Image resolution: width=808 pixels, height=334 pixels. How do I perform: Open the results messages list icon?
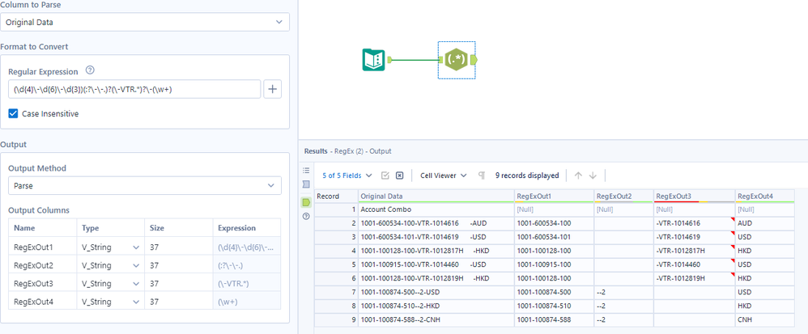point(306,171)
